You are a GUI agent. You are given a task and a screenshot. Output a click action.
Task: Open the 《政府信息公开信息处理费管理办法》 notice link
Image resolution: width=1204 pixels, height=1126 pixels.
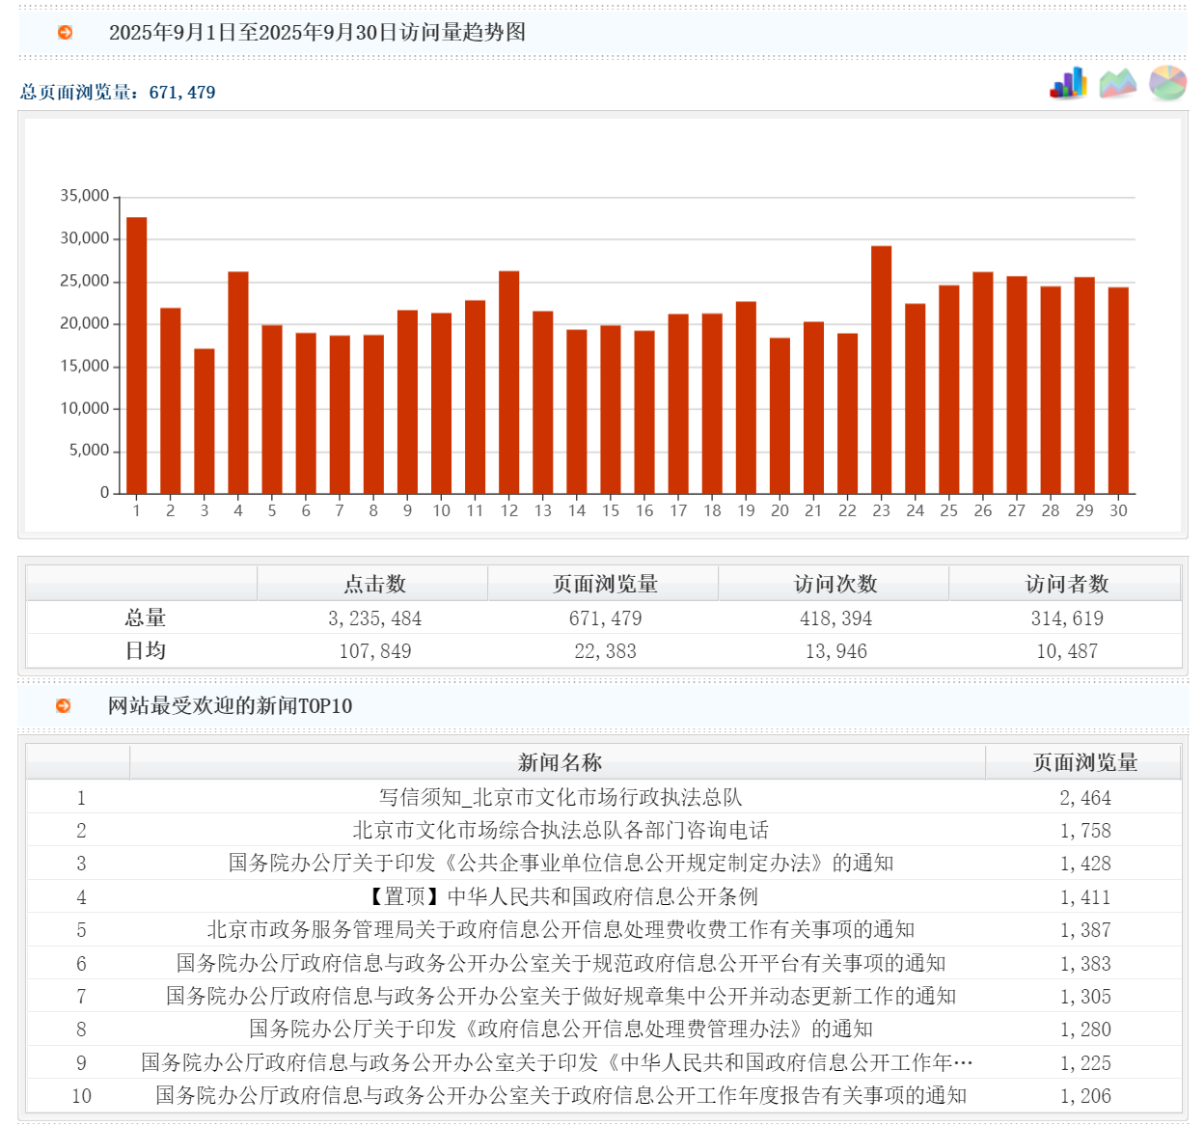560,1029
